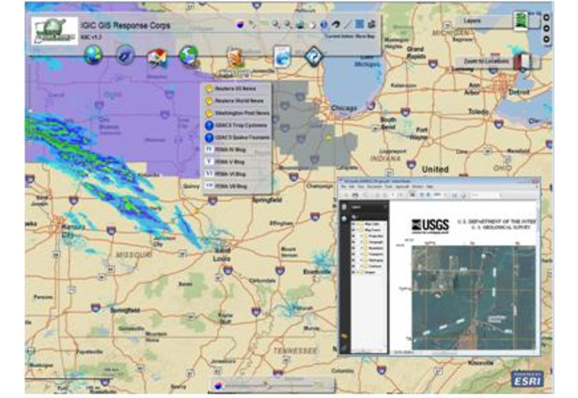Click the last icon in top toolbar
This screenshot has height=398, width=578.
[371, 24]
